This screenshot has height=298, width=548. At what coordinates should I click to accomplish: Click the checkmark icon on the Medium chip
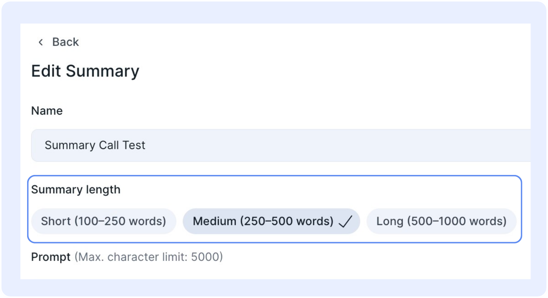(x=345, y=222)
